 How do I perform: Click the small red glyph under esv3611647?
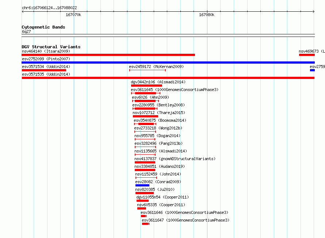click(145, 224)
